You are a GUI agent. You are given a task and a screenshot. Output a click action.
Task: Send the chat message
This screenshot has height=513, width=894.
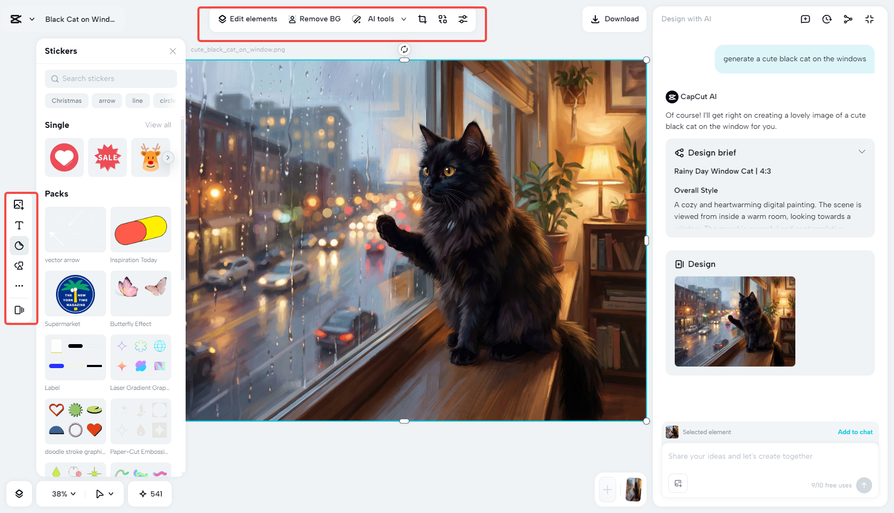864,485
